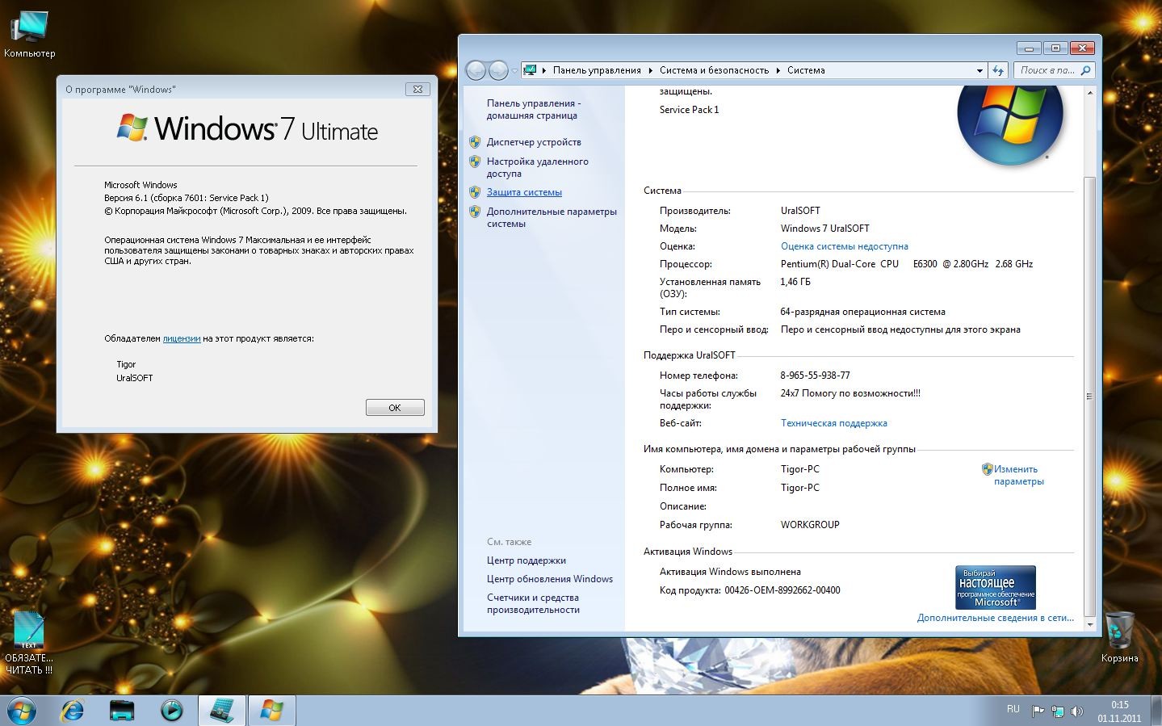The height and width of the screenshot is (726, 1162).
Task: Click the Show desktop strip at taskbar end
Action: point(1156,711)
